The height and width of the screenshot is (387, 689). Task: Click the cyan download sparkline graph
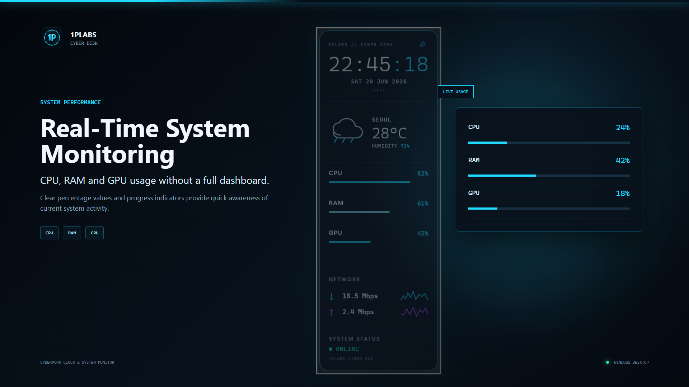[414, 296]
